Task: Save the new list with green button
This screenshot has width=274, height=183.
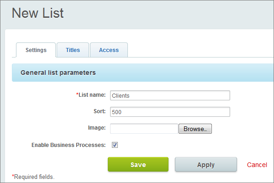Action: (x=138, y=164)
